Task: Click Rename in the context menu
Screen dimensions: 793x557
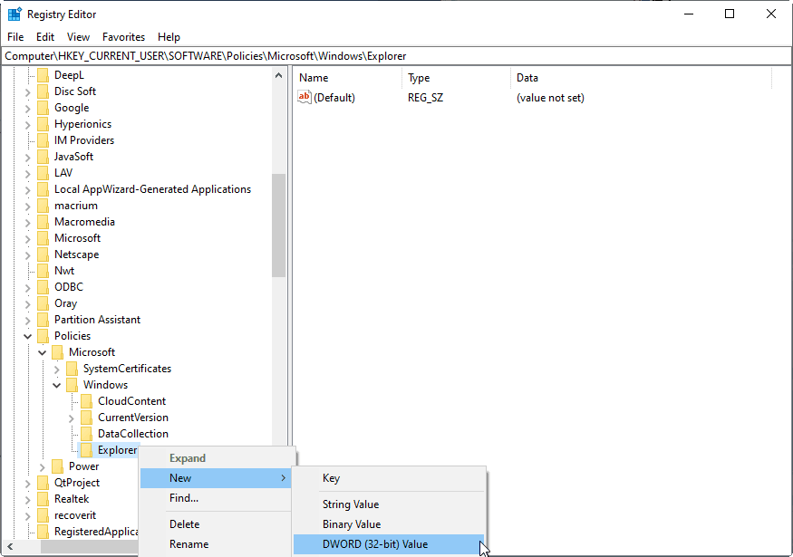Action: tap(216, 544)
